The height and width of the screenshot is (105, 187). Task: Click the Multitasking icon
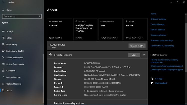pyautogui.click(x=3, y=44)
